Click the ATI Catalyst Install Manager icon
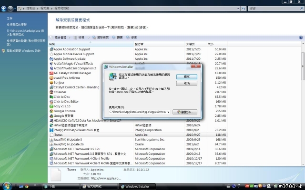This screenshot has width=305, height=190. 51,73
